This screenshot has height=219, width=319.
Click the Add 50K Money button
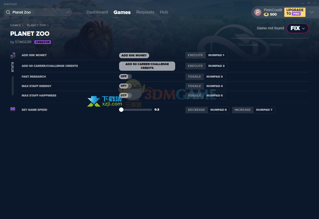pyautogui.click(x=134, y=55)
